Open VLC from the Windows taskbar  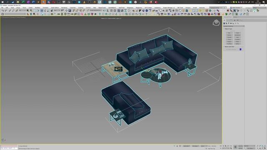tap(84, 2)
